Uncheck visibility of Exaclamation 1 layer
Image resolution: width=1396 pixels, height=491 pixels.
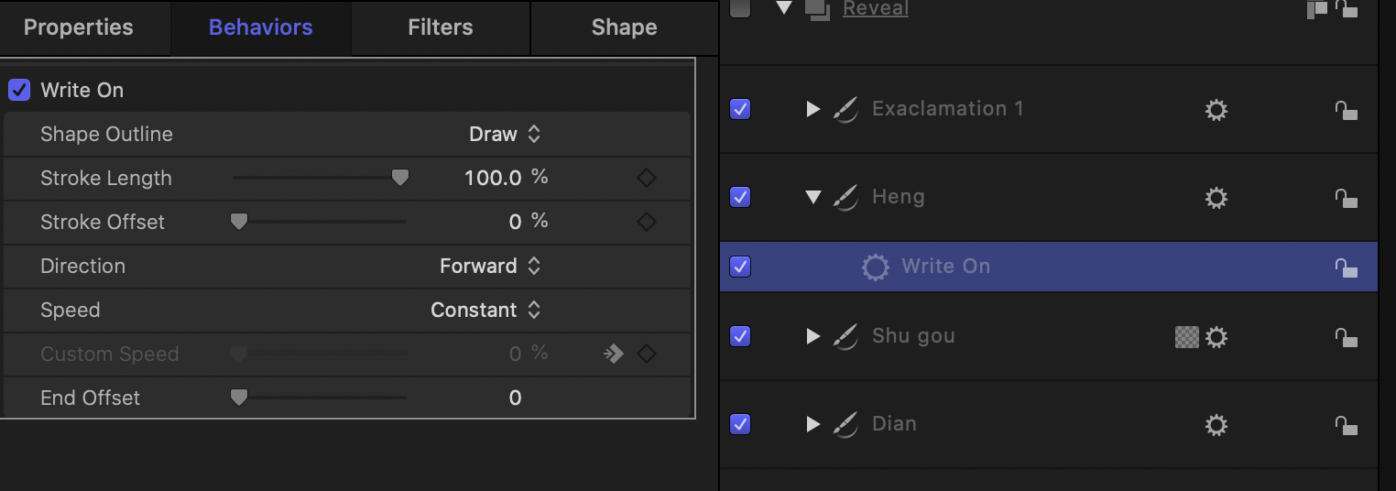pyautogui.click(x=740, y=109)
